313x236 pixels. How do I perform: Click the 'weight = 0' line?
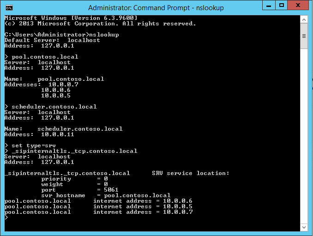coord(75,184)
